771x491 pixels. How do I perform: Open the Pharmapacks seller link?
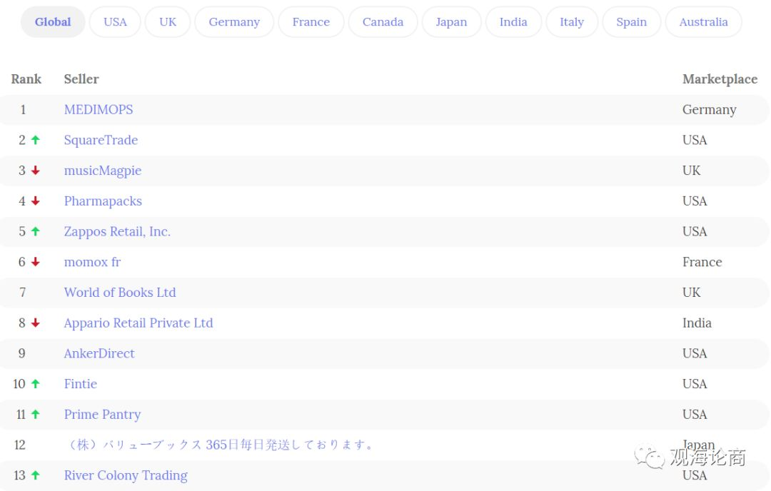pos(103,201)
